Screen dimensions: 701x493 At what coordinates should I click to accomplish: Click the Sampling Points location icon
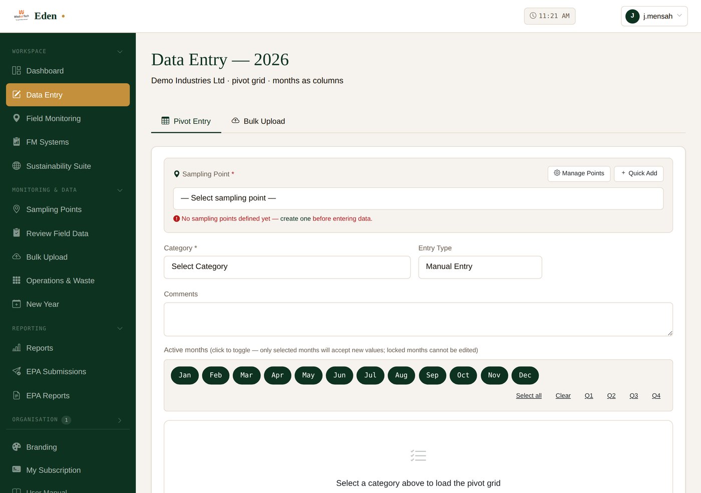coord(17,209)
